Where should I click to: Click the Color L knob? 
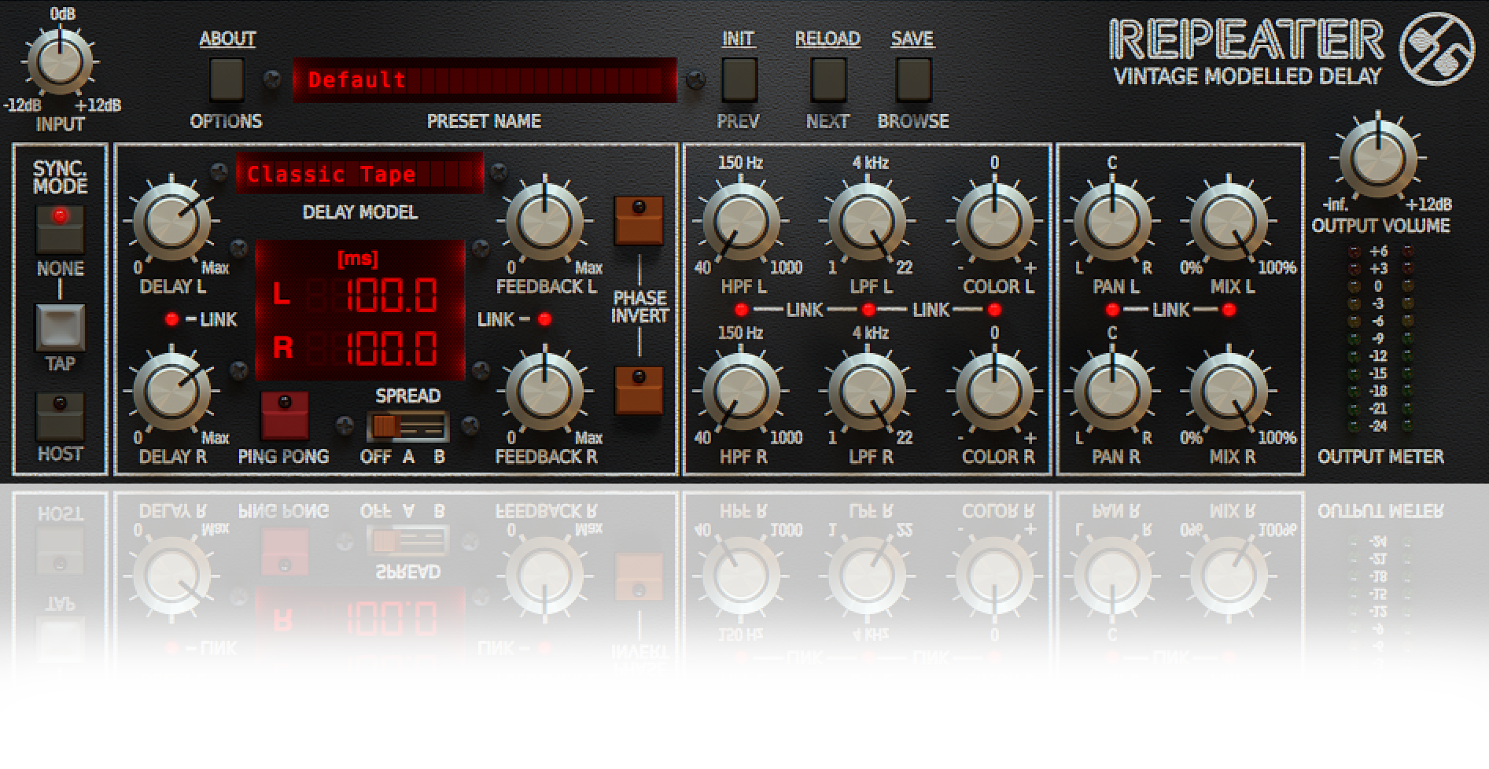click(x=994, y=222)
